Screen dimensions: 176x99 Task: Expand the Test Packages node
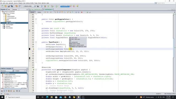coord(2,24)
